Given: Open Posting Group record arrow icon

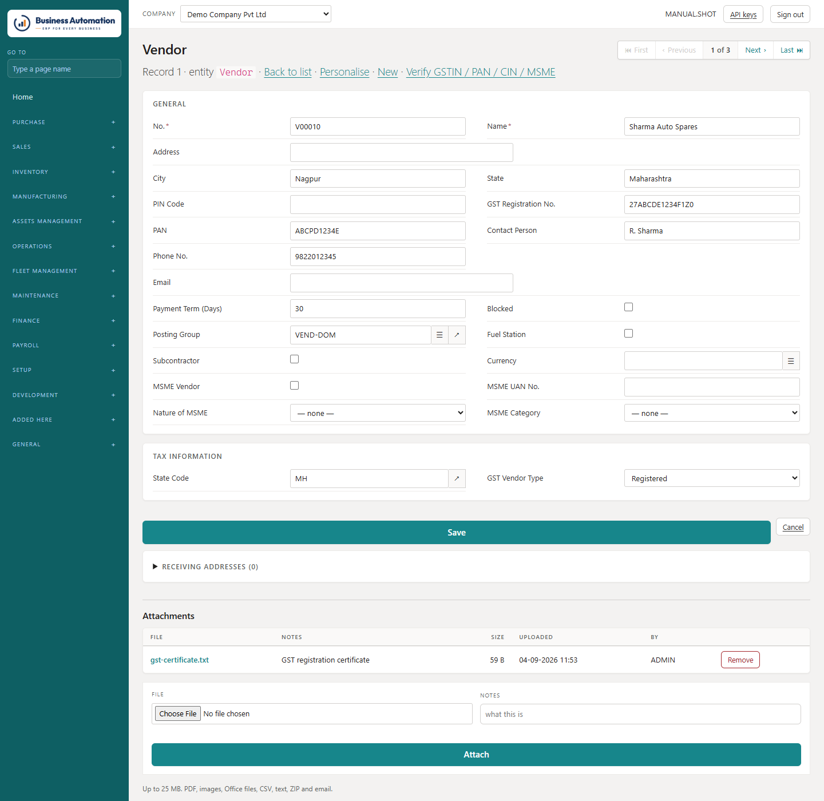Looking at the screenshot, I should (x=457, y=335).
